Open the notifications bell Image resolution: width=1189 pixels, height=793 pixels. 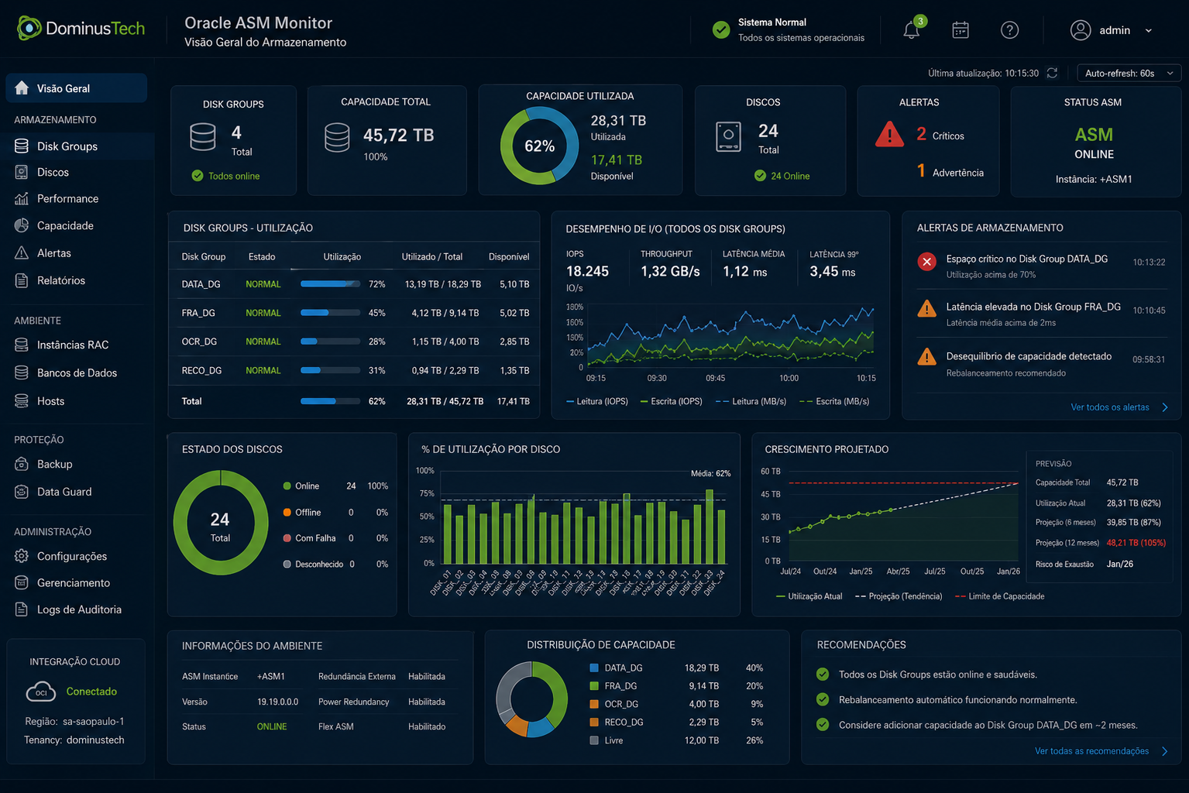pos(912,30)
